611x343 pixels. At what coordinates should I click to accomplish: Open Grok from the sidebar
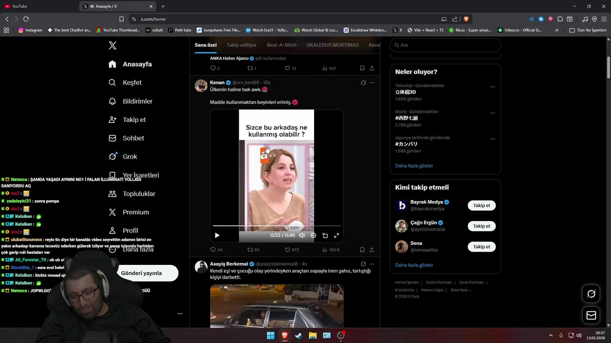(123, 156)
